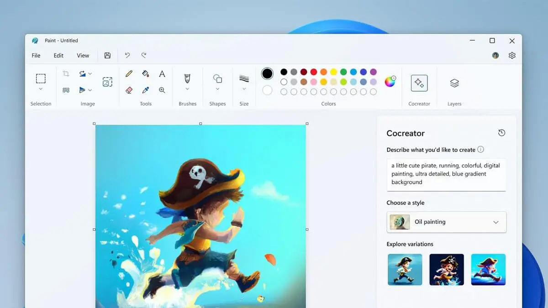
Task: Select the dark pirate variation thumbnail
Action: (447, 269)
